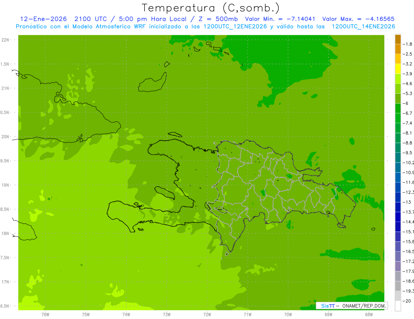This screenshot has width=414, height=319.
Task: Click the color scale label "-9.5"
Action: coord(408,153)
